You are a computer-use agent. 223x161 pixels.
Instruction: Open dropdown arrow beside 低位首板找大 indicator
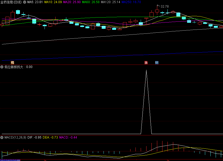point(2,67)
